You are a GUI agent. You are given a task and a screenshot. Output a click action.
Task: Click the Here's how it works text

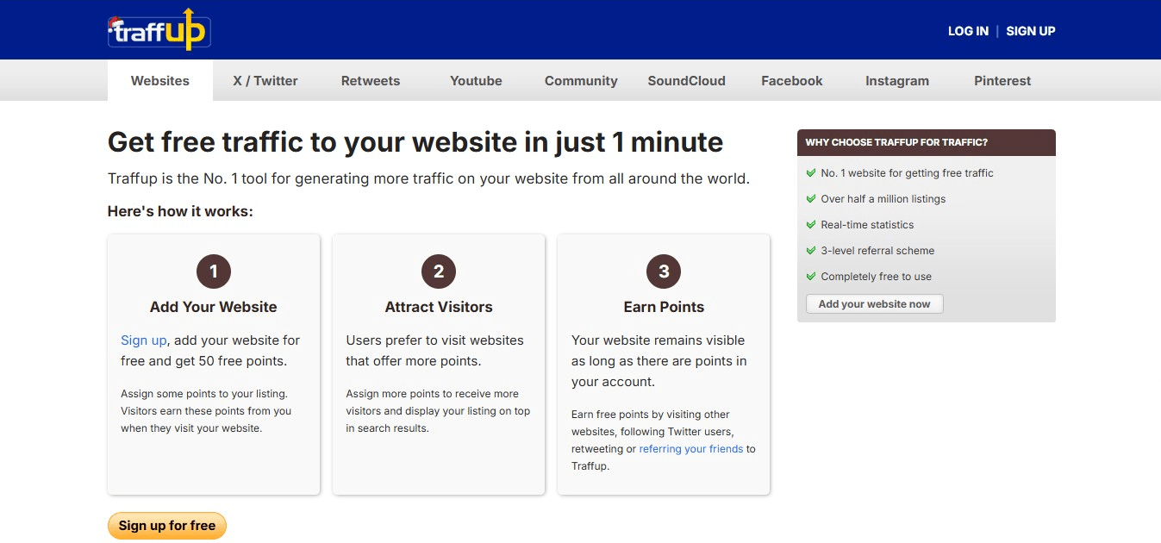(180, 211)
